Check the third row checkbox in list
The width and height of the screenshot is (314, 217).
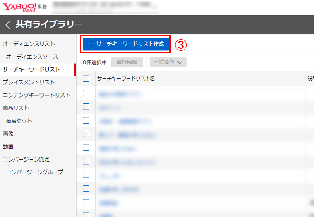[86, 121]
